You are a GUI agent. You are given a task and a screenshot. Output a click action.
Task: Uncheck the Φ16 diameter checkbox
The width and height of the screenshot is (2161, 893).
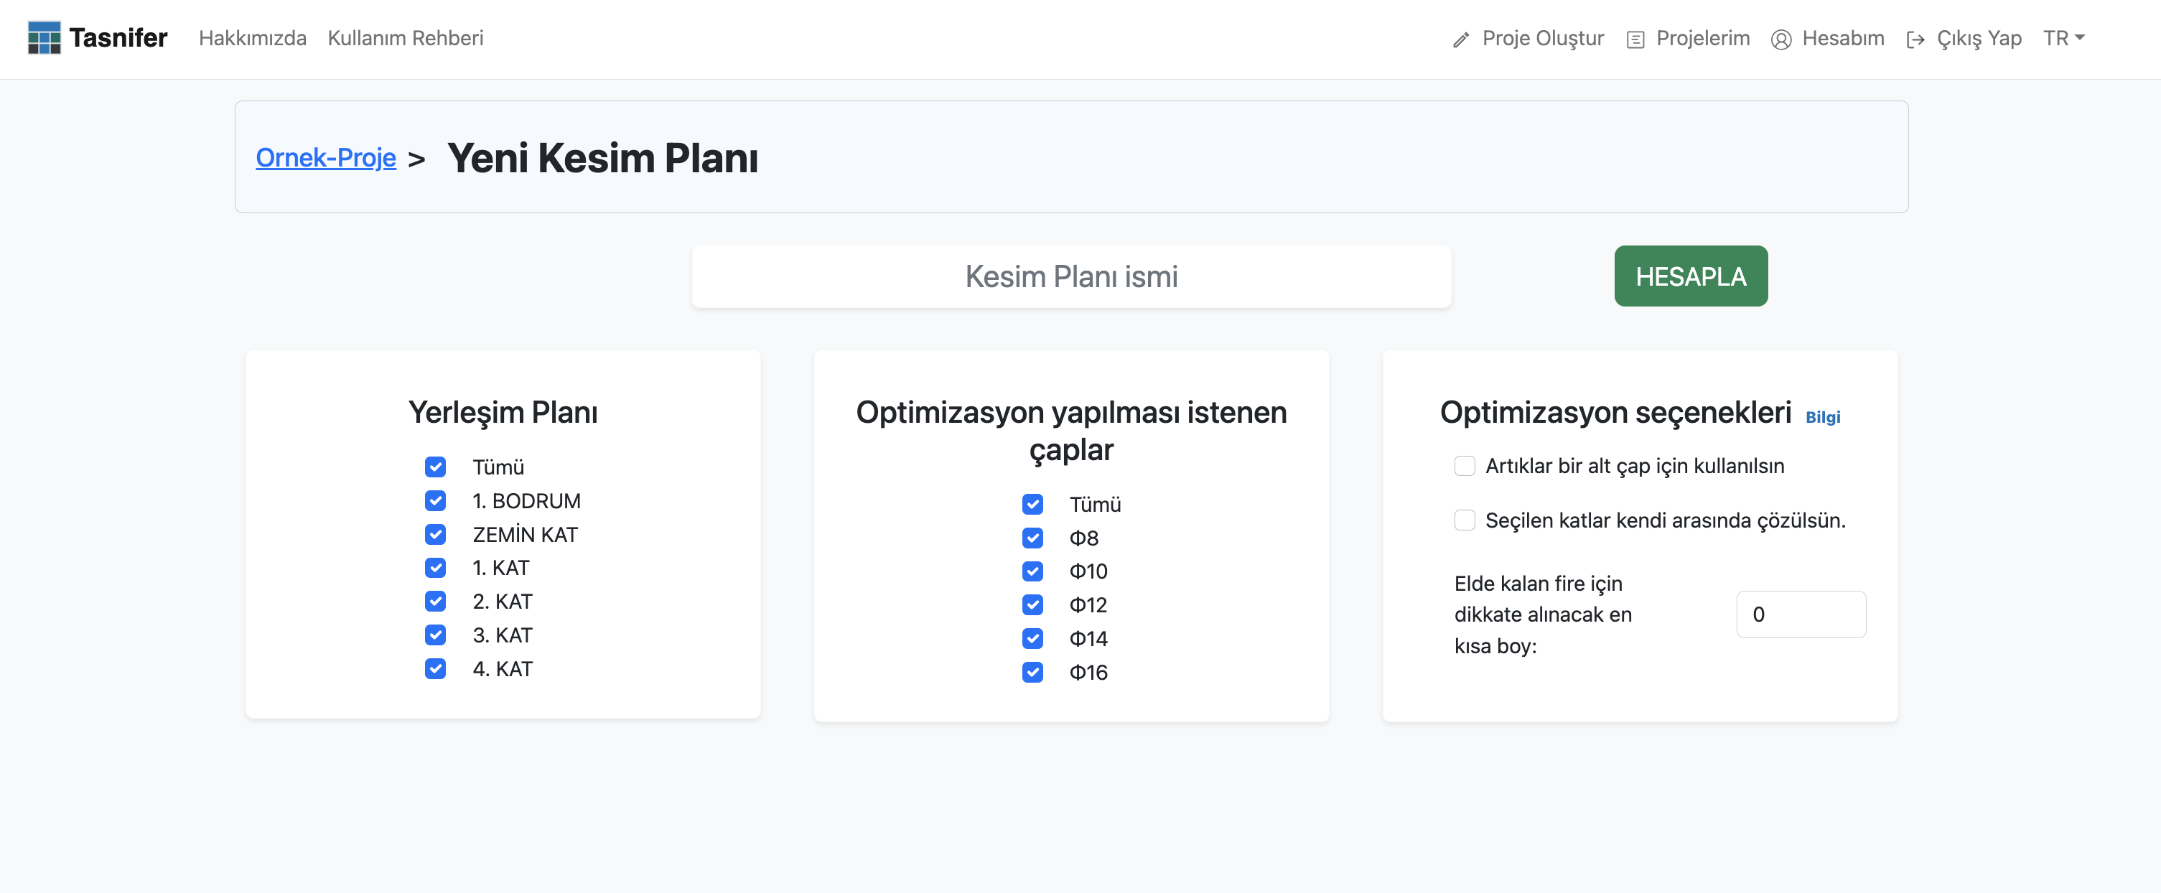[x=1032, y=672]
